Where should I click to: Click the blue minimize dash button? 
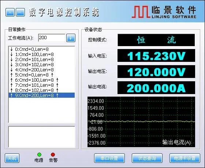[x=20, y=12]
